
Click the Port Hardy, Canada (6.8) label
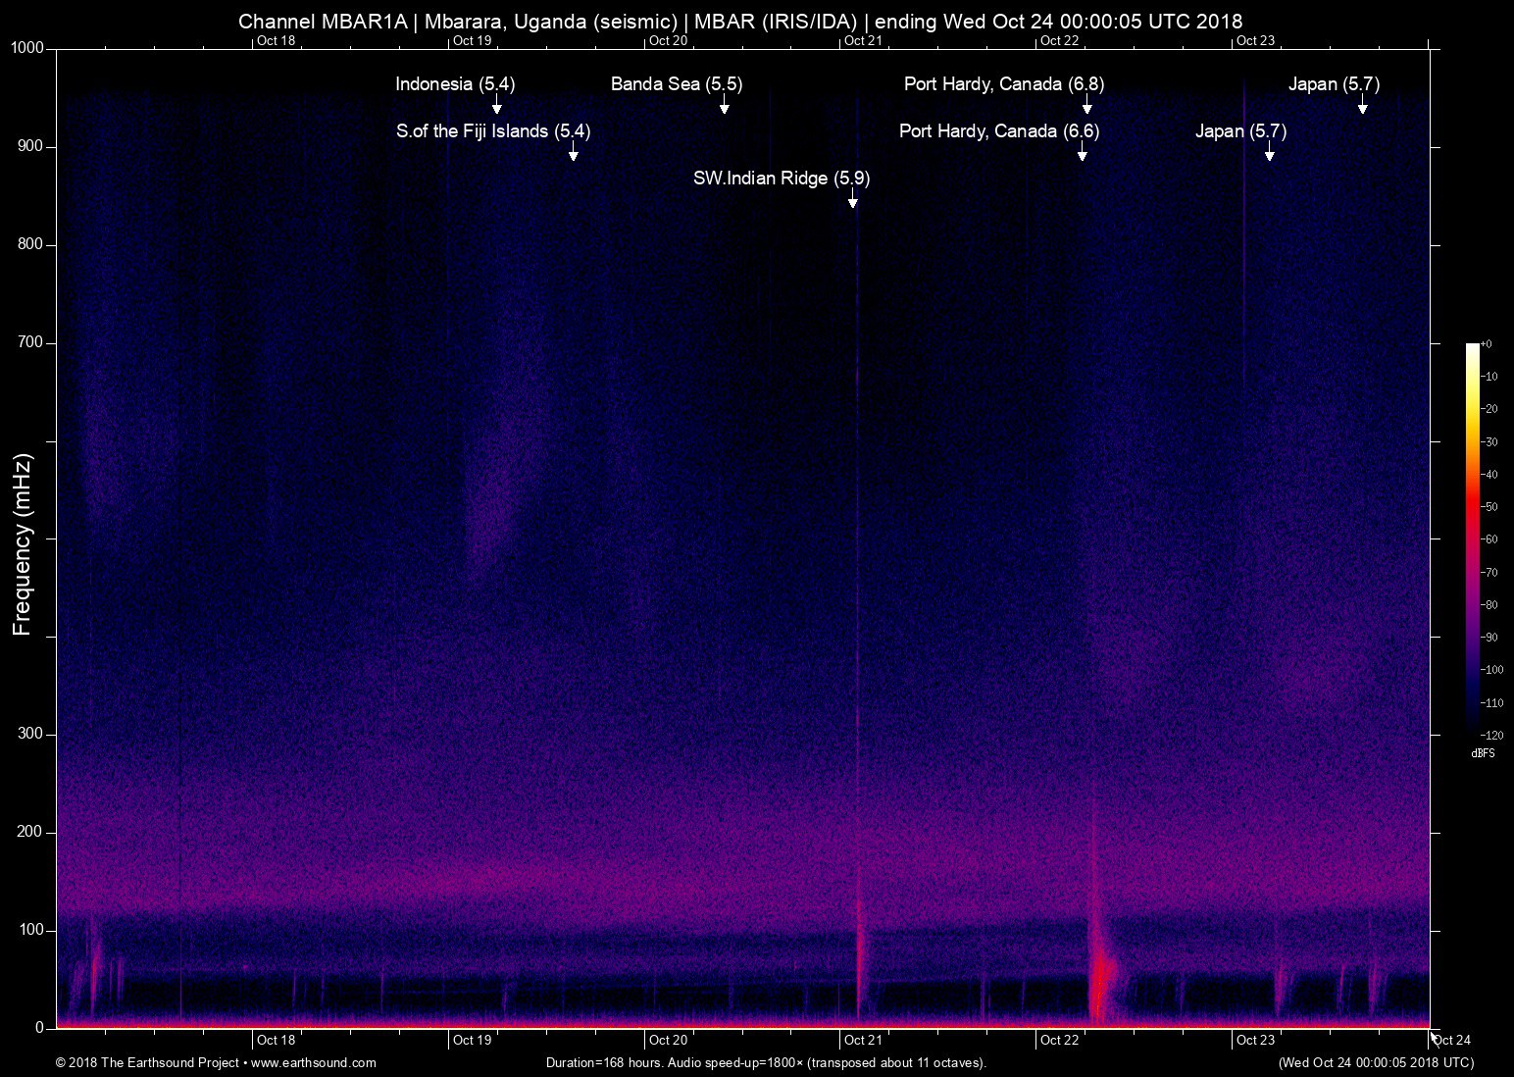tap(1003, 84)
